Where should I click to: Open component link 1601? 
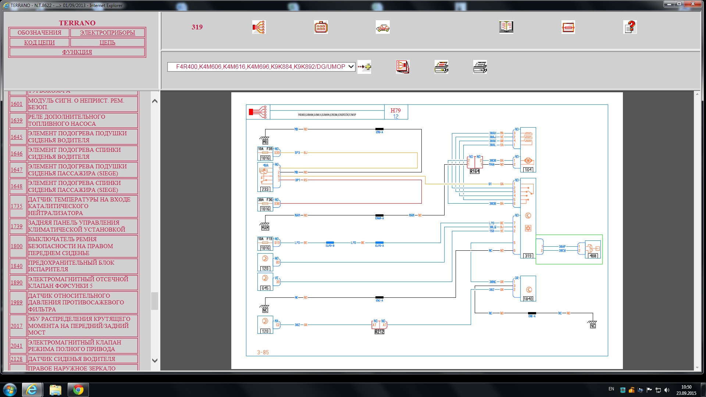point(17,104)
